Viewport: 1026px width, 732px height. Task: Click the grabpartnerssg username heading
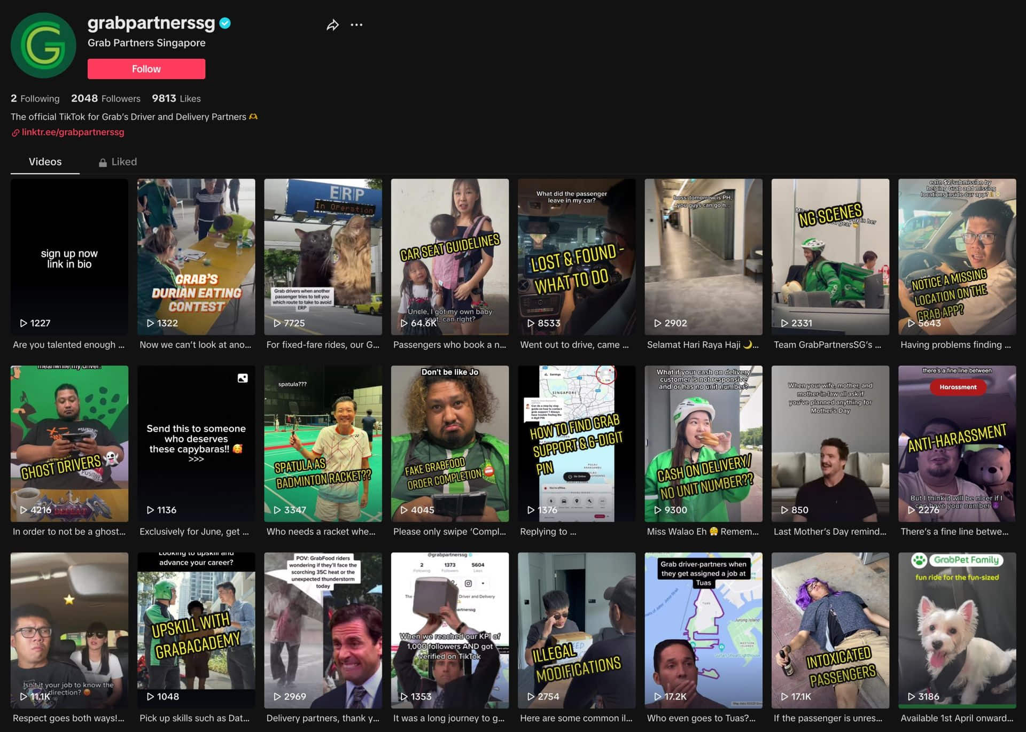pos(151,23)
